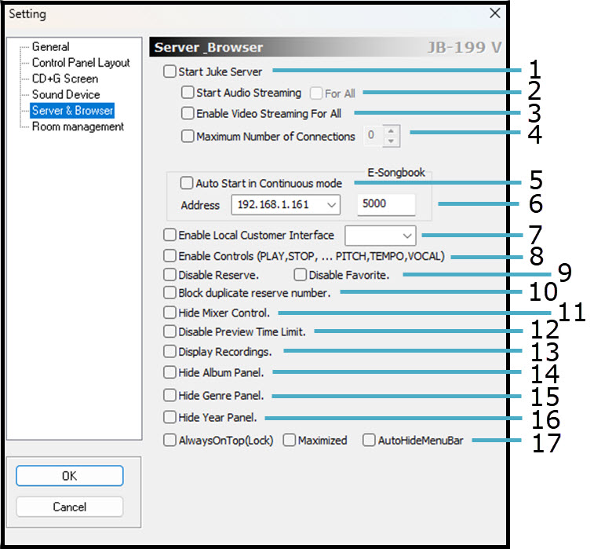Select General in the settings tree
The width and height of the screenshot is (594, 549).
coord(50,47)
